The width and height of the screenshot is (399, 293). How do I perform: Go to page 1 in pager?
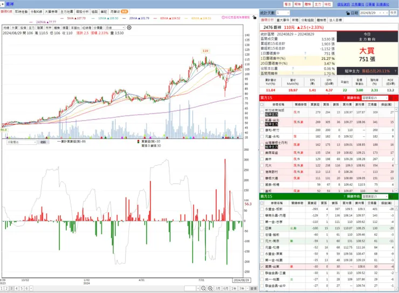point(2,289)
